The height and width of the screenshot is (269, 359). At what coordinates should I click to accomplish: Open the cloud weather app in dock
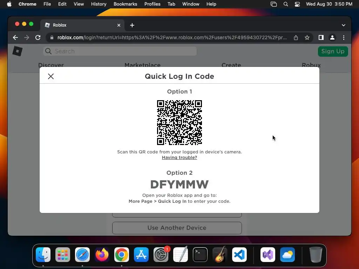coord(287,255)
